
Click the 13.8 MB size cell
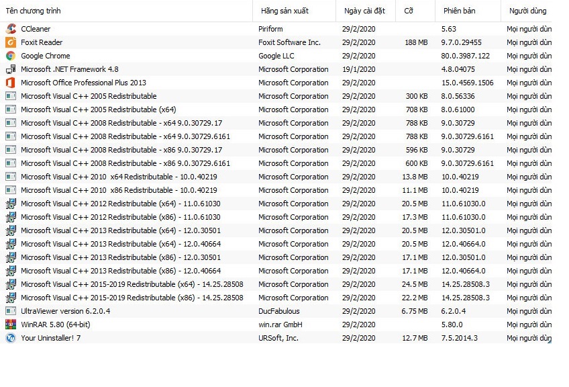tap(415, 177)
